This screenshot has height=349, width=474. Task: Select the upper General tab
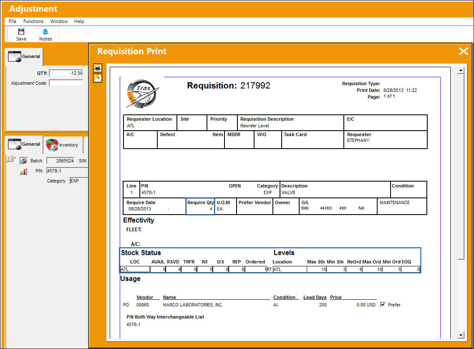click(x=24, y=56)
